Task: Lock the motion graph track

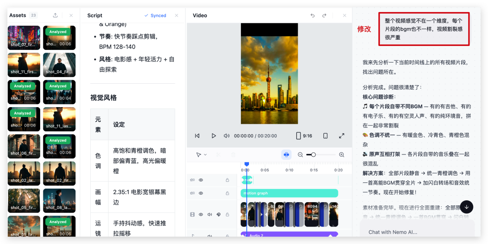Action: click(227, 193)
